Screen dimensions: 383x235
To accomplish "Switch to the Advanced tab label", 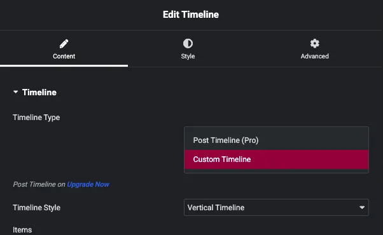I will (x=314, y=57).
